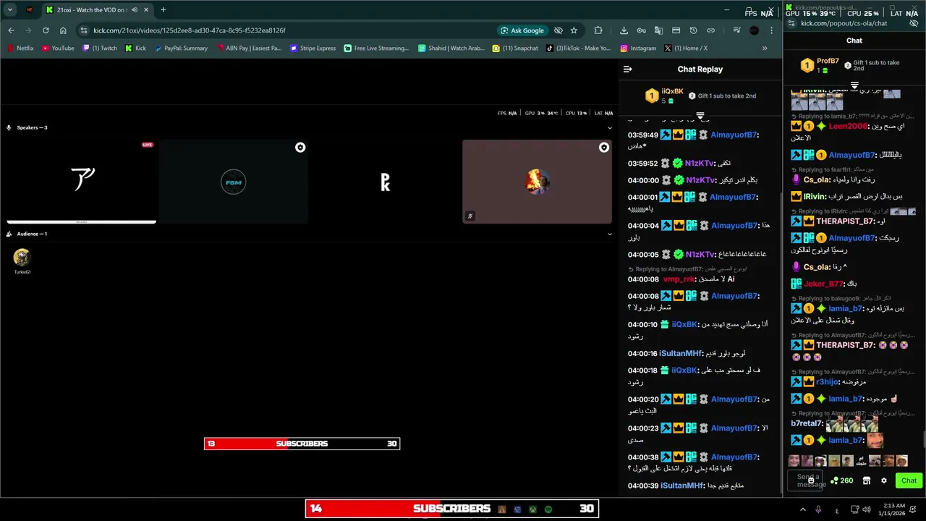Open the Netflix bookmark
The width and height of the screenshot is (926, 521).
click(20, 48)
